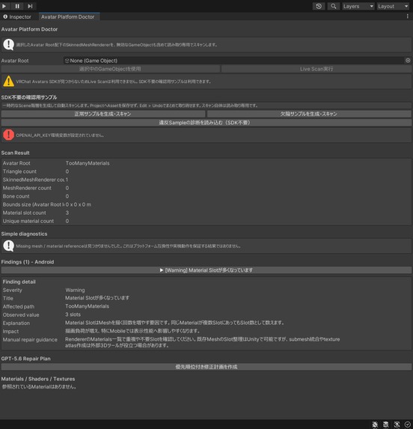413x429 pixels.
Task: Select the MeshRenderer count label
Action: [27, 188]
